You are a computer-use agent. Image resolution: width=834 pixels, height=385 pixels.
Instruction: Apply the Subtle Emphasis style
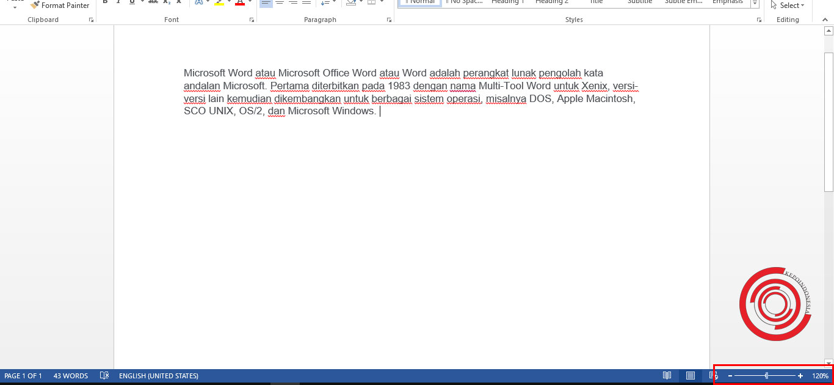click(x=684, y=3)
